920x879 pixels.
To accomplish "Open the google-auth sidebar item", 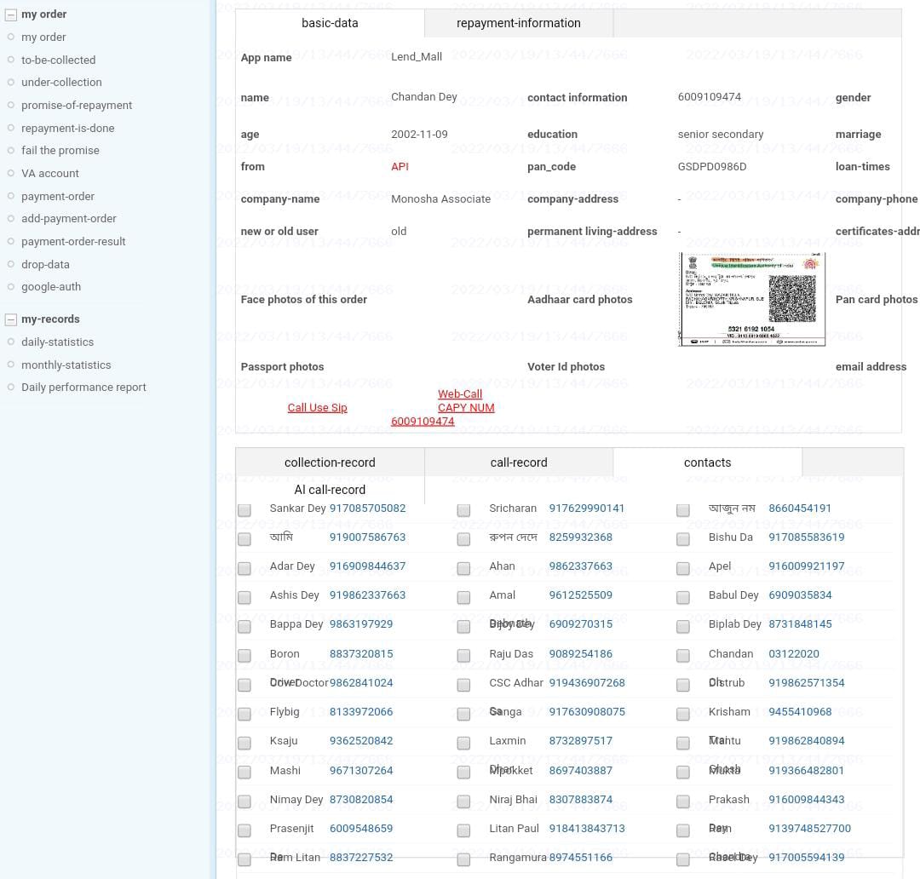I will (x=51, y=287).
